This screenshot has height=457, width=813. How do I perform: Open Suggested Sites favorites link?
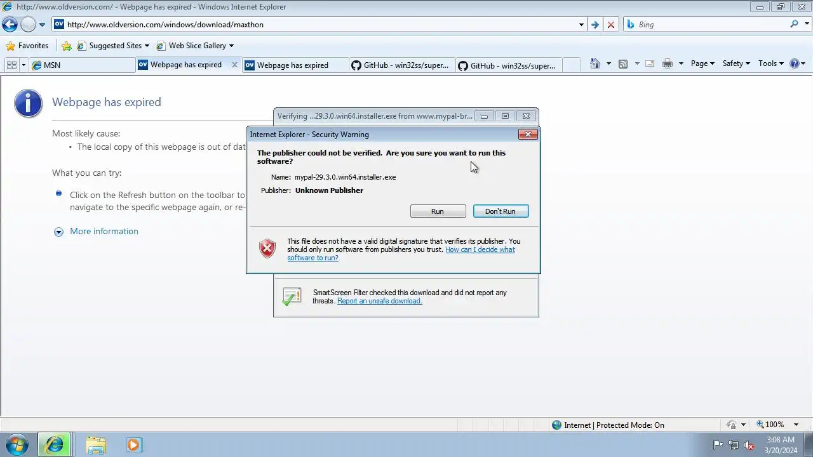[x=112, y=46]
